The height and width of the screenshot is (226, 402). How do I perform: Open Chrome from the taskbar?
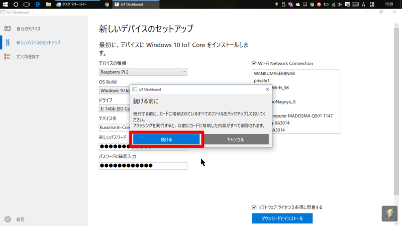[x=107, y=4]
